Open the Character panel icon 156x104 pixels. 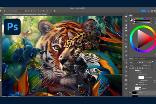coord(126,60)
